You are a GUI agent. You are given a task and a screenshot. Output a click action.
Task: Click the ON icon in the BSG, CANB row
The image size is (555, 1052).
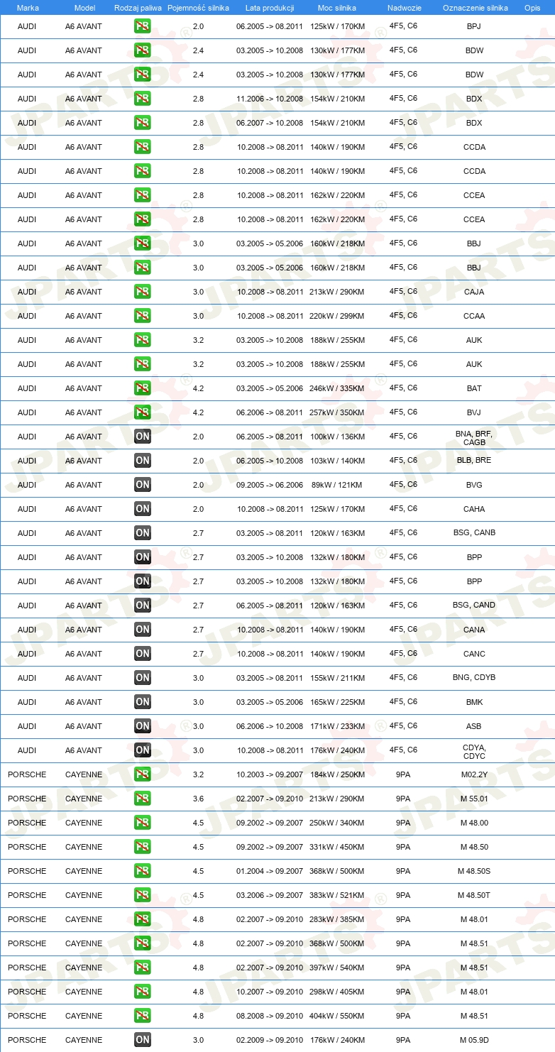(143, 533)
